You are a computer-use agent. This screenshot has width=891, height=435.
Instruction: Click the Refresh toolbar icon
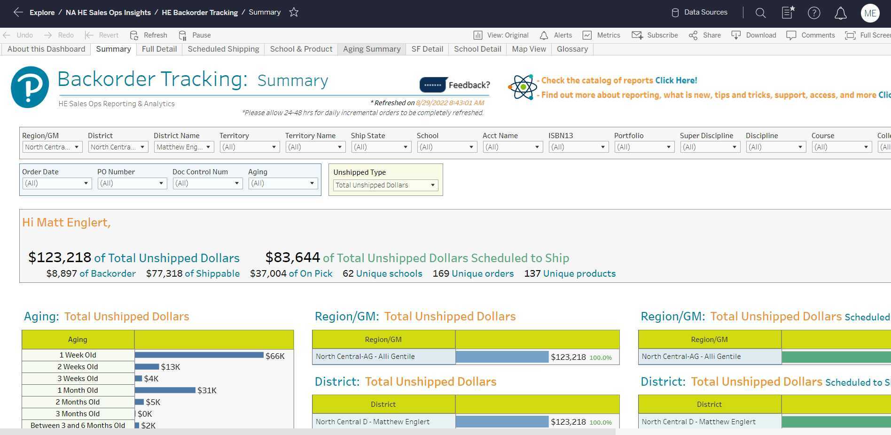tap(148, 35)
